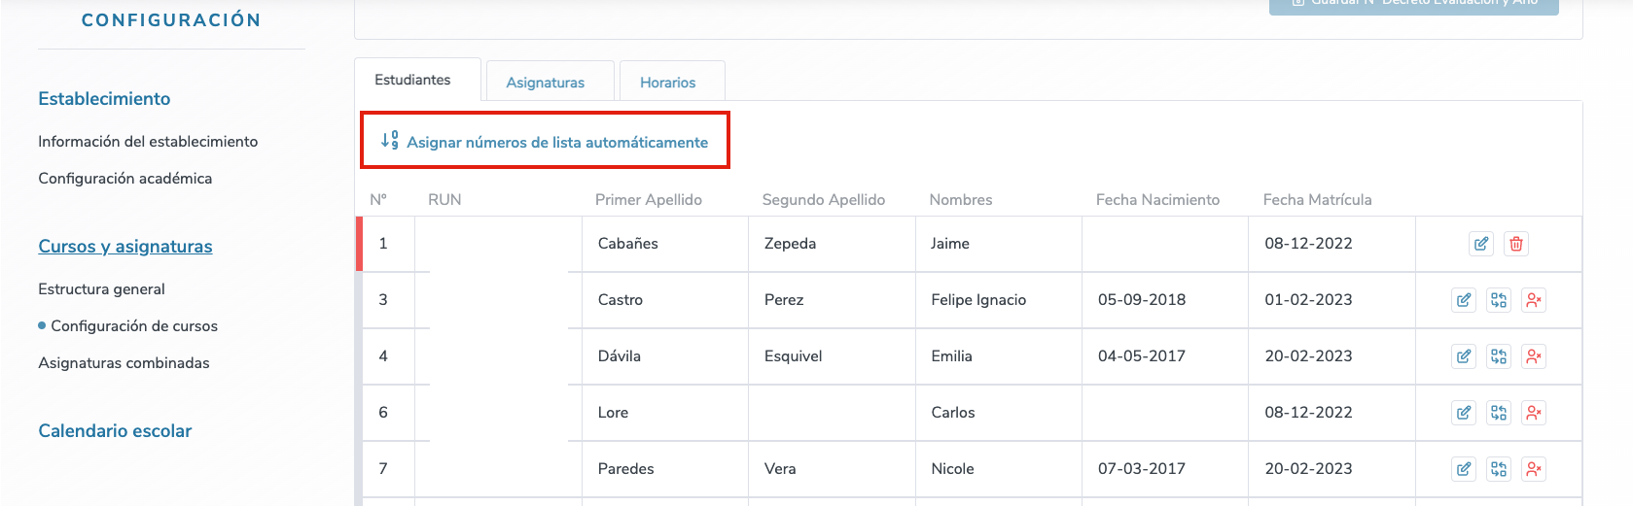Viewport: 1633px width, 506px height.
Task: Click transfer icon for Carlos Lore
Action: pos(1498,413)
